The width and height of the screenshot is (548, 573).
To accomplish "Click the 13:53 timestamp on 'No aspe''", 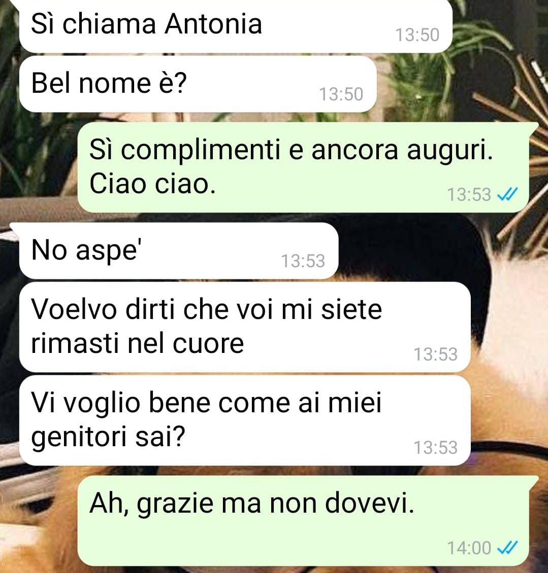I will 303,261.
